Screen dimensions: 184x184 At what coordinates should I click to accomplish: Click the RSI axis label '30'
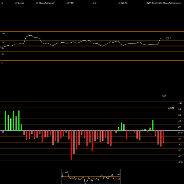coord(3,54)
